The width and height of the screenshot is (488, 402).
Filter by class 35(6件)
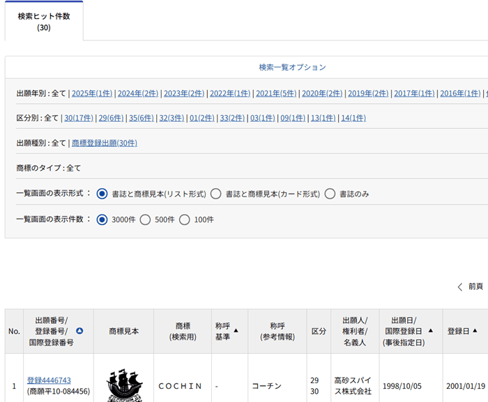click(x=142, y=118)
